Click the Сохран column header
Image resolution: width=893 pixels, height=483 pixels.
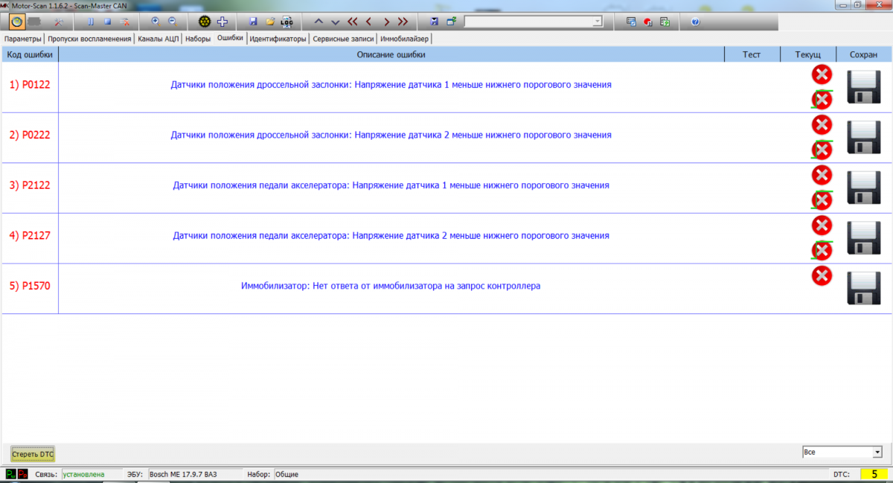[x=863, y=54]
